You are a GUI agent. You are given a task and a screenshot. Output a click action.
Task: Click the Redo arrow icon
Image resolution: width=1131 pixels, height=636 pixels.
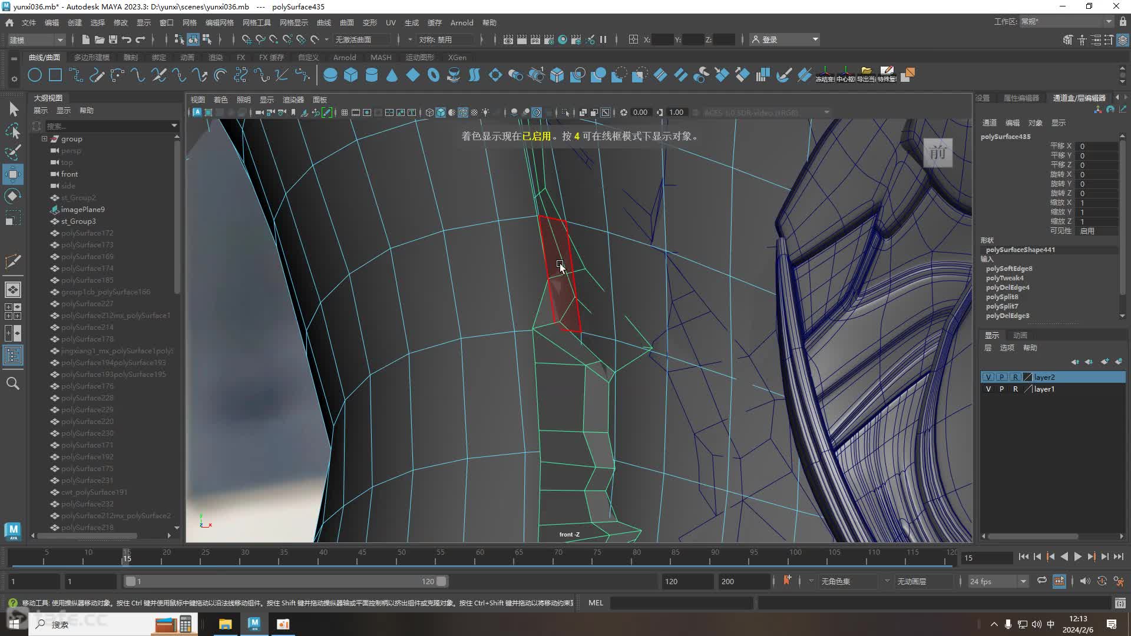[x=140, y=39]
